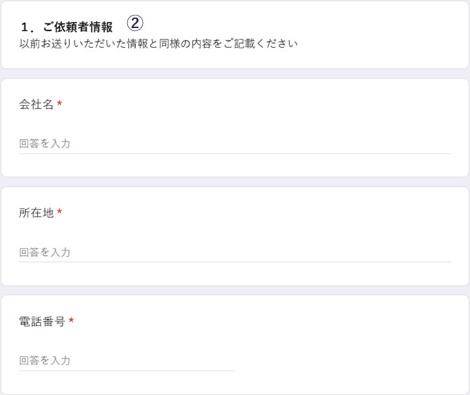Click blank area right of the 所在地 label

pyautogui.click(x=261, y=213)
